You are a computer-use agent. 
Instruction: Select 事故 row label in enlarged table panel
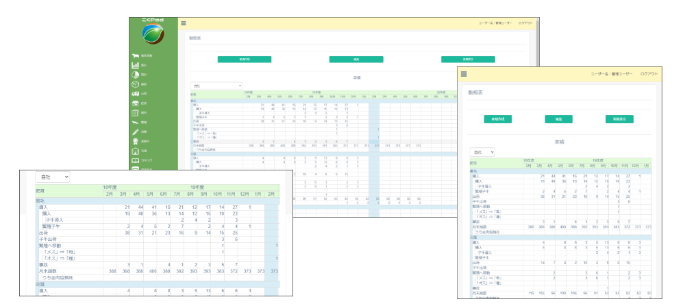coord(43,265)
